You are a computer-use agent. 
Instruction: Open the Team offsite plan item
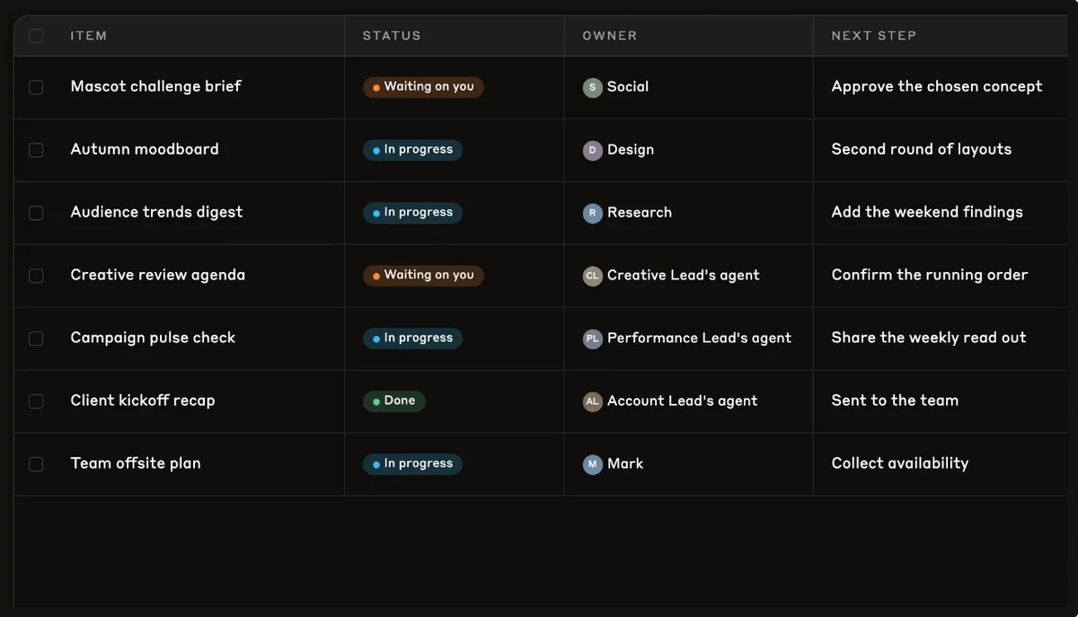tap(136, 463)
